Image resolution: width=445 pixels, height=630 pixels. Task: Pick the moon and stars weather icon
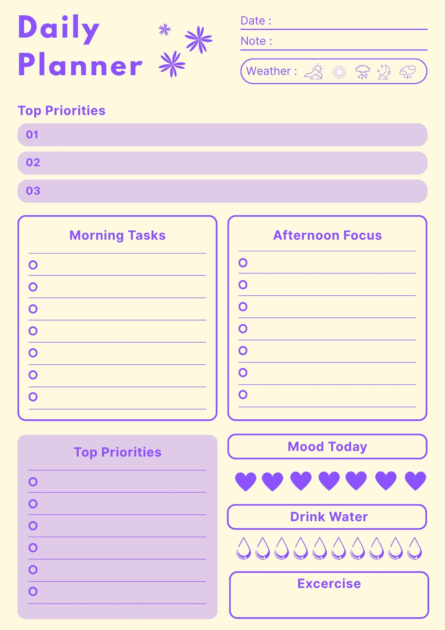(384, 72)
